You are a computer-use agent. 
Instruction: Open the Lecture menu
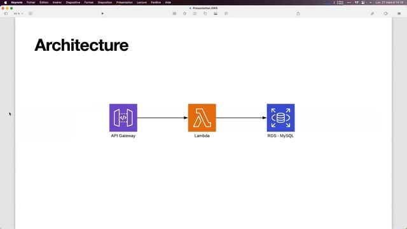click(x=142, y=3)
